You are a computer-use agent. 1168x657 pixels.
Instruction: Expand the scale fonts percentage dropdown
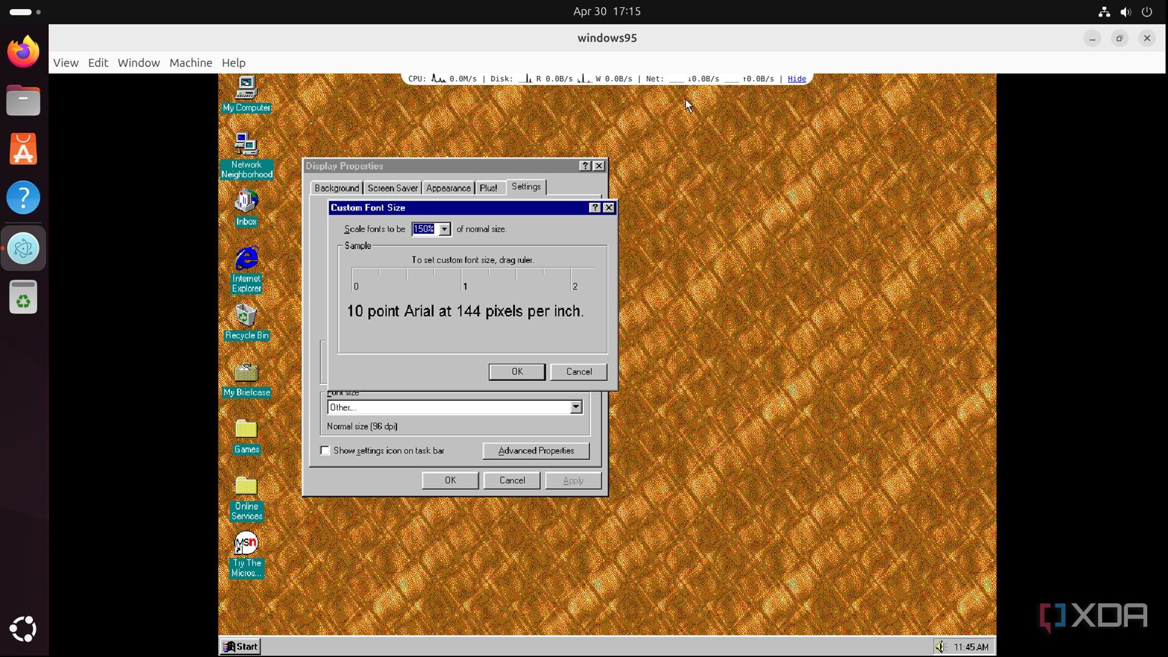click(x=445, y=229)
